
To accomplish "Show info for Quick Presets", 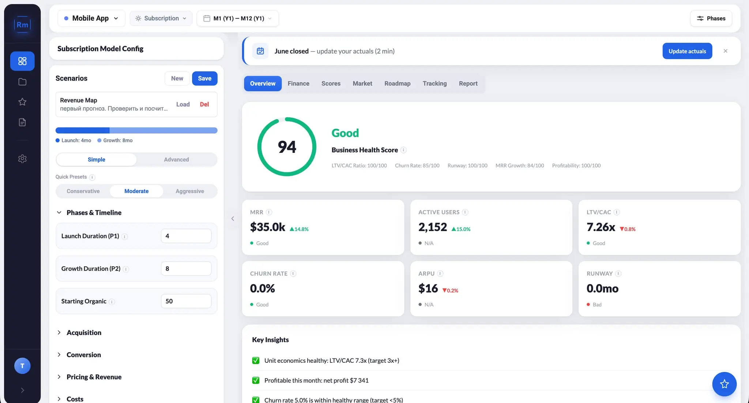I will point(92,177).
